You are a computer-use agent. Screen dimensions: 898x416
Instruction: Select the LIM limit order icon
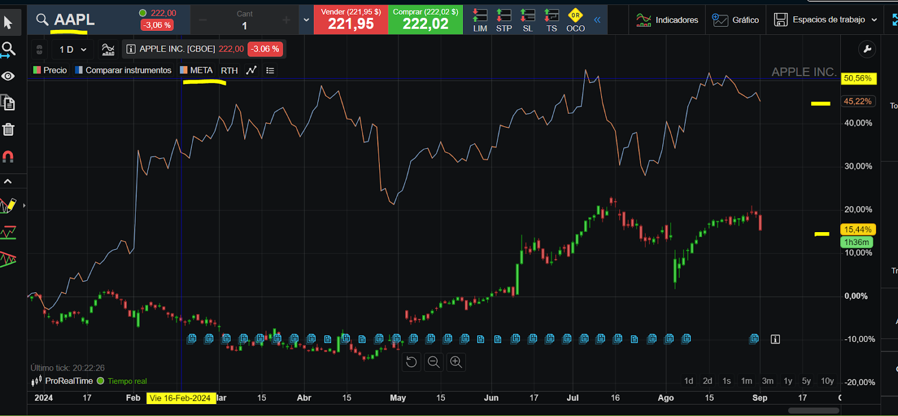pyautogui.click(x=480, y=20)
